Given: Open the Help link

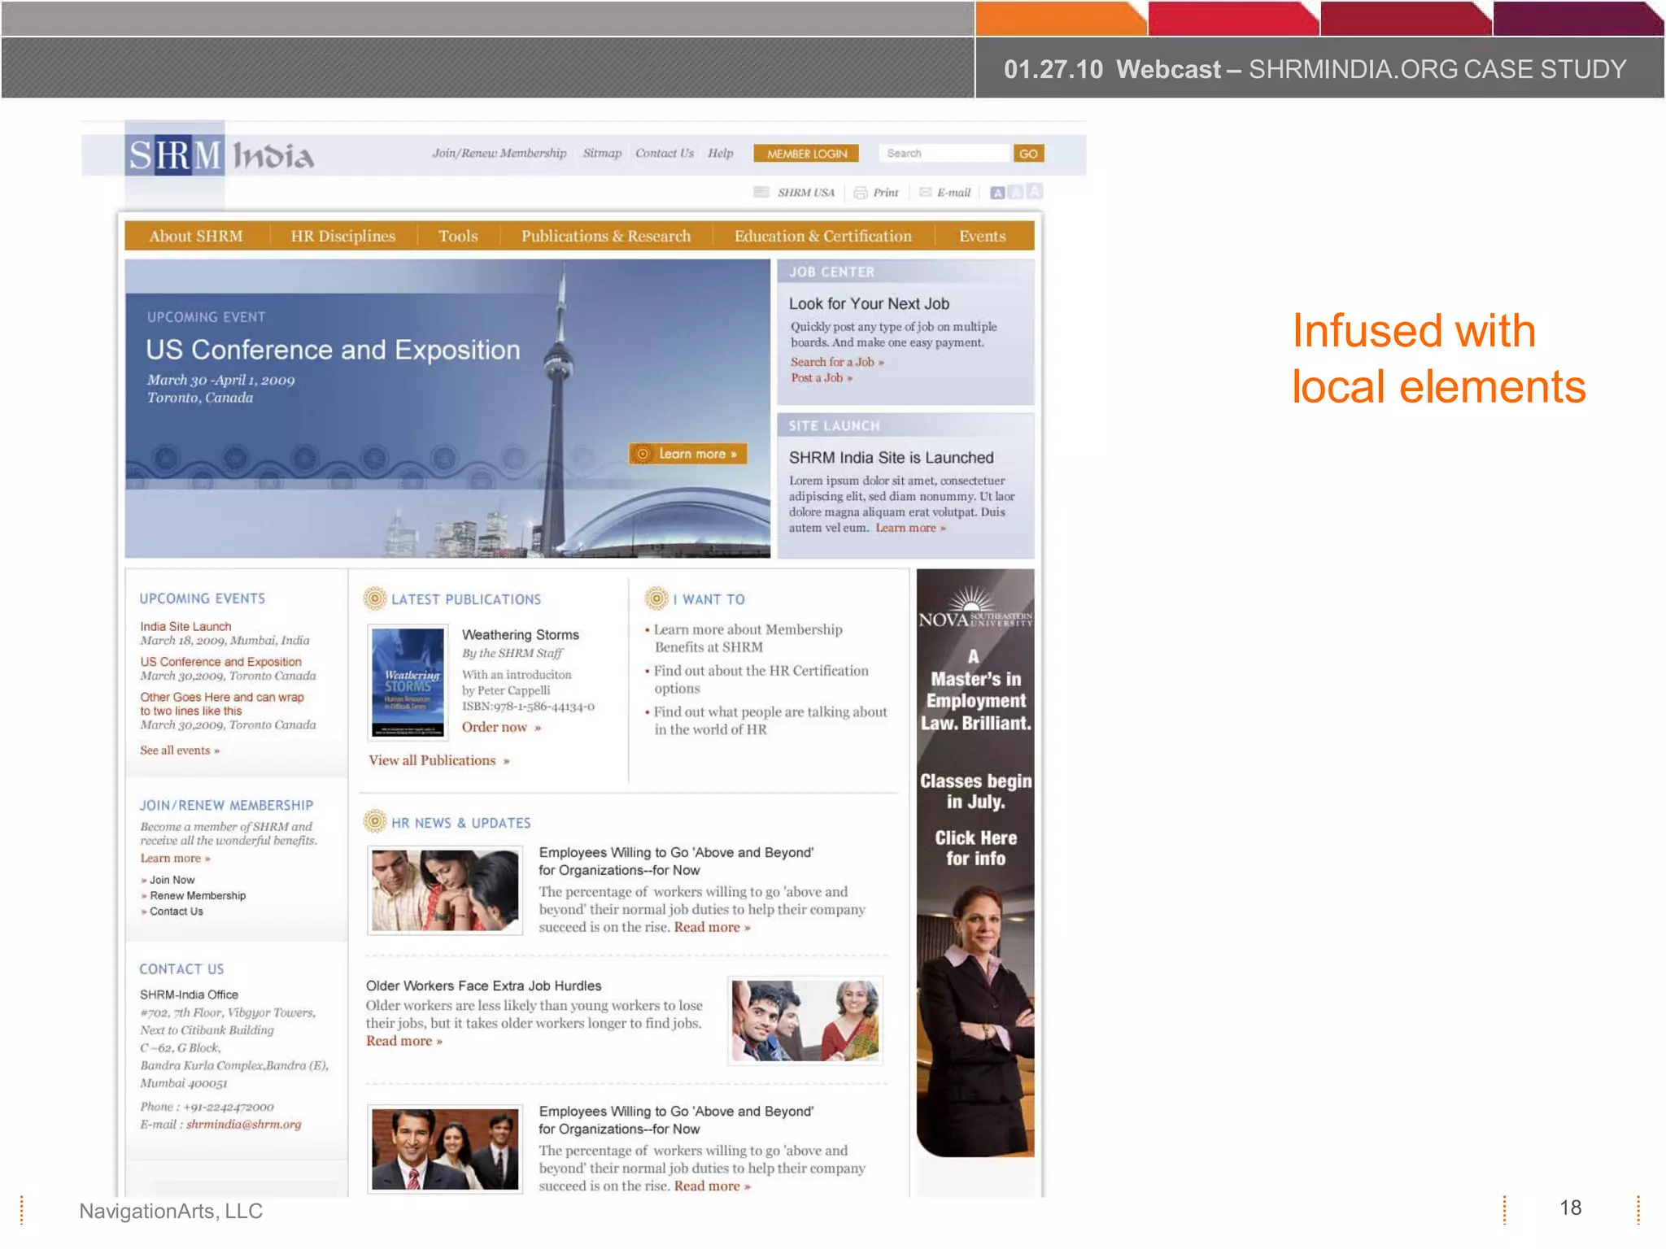Looking at the screenshot, I should [x=720, y=153].
